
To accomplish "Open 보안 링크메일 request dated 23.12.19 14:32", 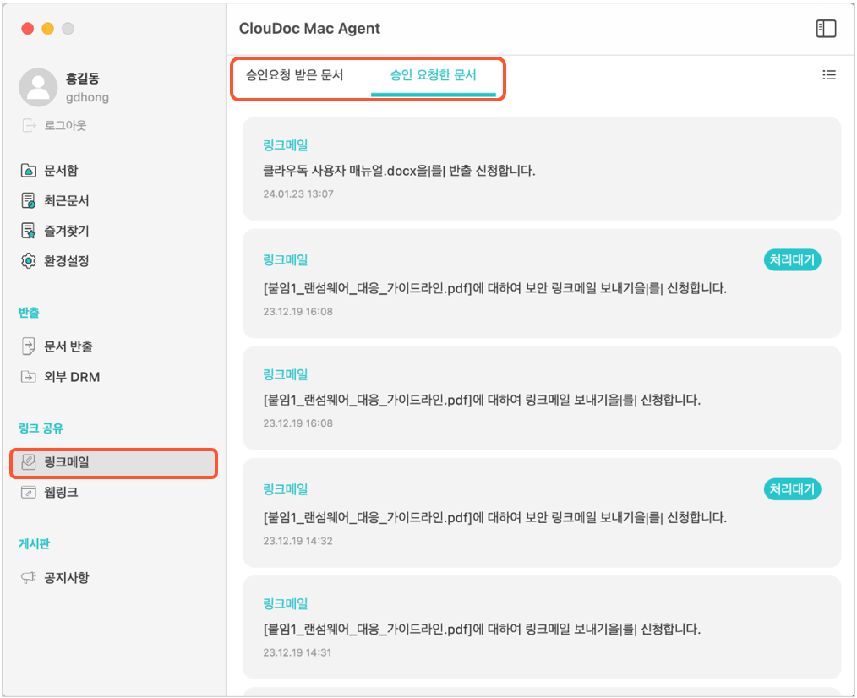I will click(542, 512).
